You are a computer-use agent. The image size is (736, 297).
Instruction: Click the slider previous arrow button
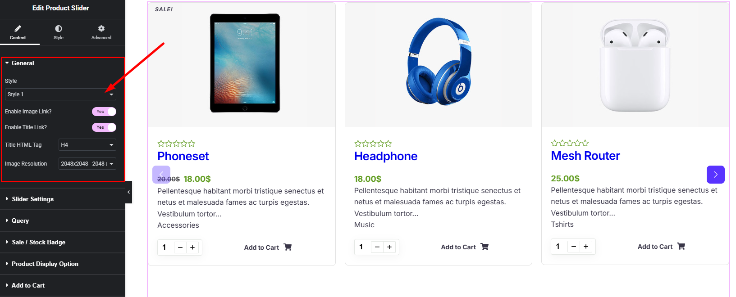point(161,175)
